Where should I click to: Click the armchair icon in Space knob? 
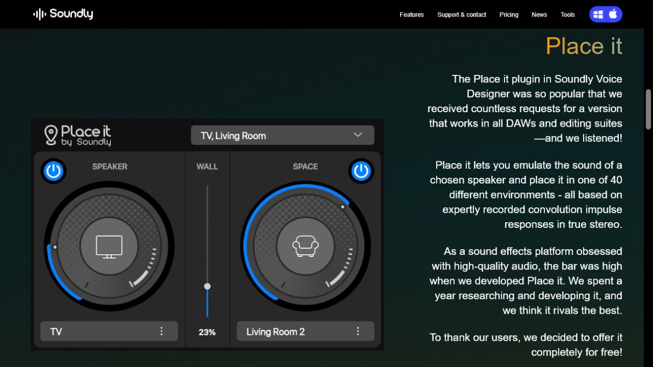coord(305,247)
